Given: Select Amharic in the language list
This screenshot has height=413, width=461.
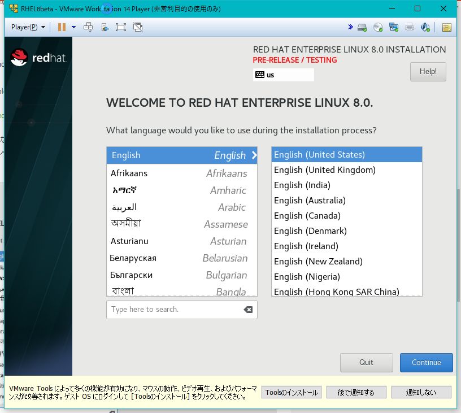Looking at the screenshot, I should click(182, 190).
